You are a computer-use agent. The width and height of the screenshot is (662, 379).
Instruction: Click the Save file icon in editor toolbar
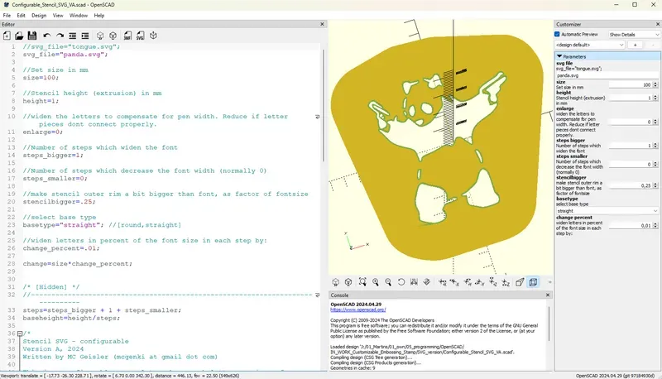[x=31, y=36]
